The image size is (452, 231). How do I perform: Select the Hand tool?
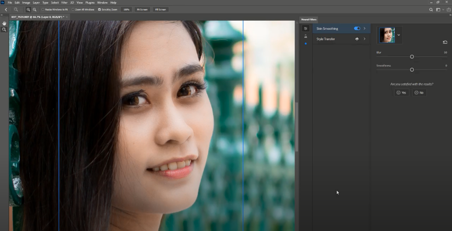click(x=4, y=23)
